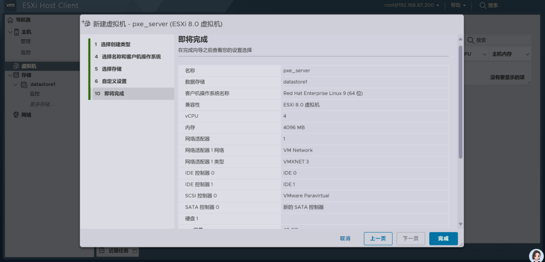The width and height of the screenshot is (545, 262).
Task: Click the assistant avatar icon
Action: click(x=536, y=255)
